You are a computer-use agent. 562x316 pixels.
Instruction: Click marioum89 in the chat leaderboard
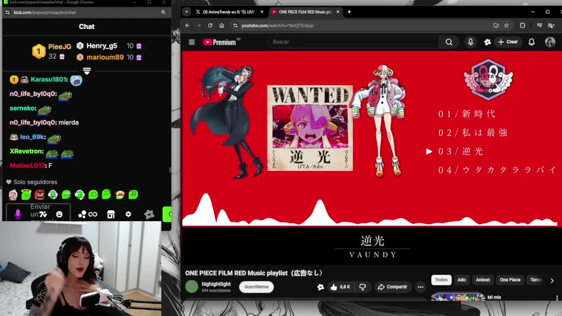pyautogui.click(x=105, y=57)
